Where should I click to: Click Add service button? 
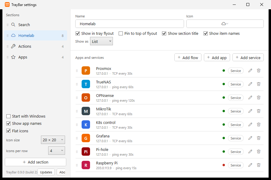point(248,57)
